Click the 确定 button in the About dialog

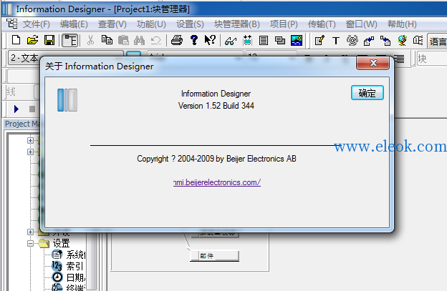pos(367,93)
